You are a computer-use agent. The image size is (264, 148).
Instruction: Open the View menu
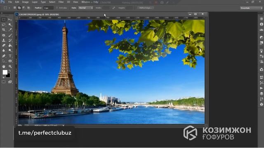pos(75,2)
